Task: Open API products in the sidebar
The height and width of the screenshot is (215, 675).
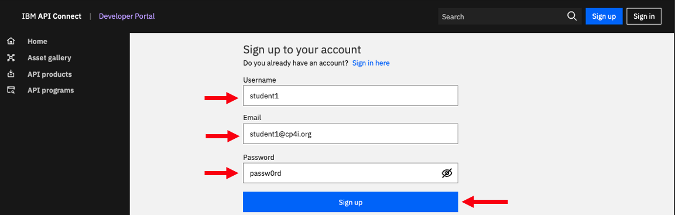Action: (50, 74)
